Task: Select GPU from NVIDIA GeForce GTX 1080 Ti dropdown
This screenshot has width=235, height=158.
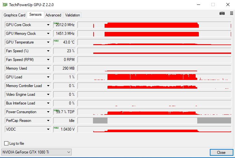Action: pyautogui.click(x=36, y=152)
